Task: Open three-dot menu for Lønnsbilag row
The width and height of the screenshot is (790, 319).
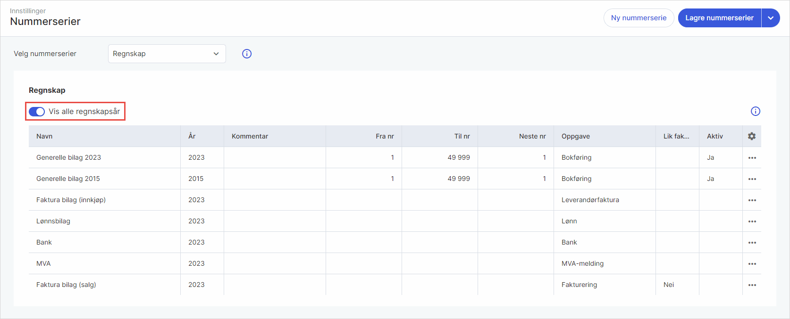Action: tap(752, 221)
